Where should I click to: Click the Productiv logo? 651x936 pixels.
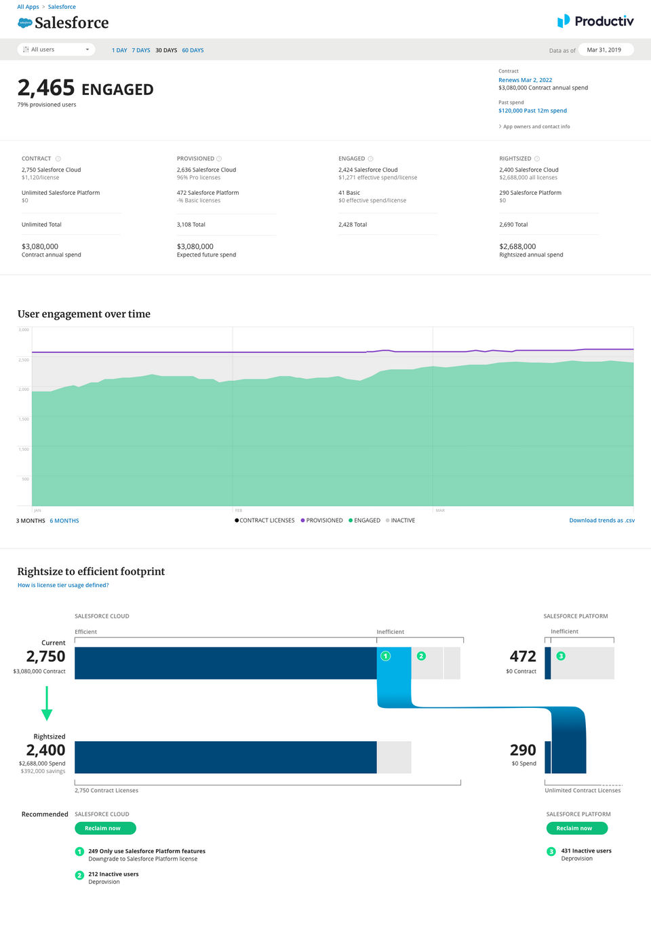[595, 21]
